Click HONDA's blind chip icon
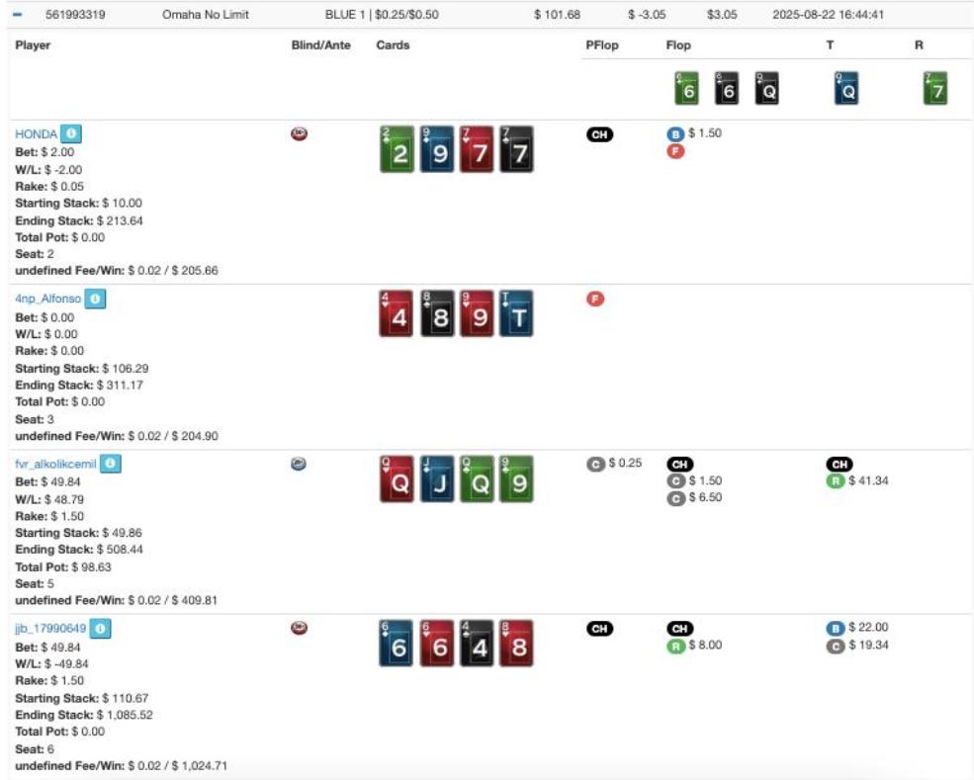This screenshot has width=974, height=780. point(299,133)
